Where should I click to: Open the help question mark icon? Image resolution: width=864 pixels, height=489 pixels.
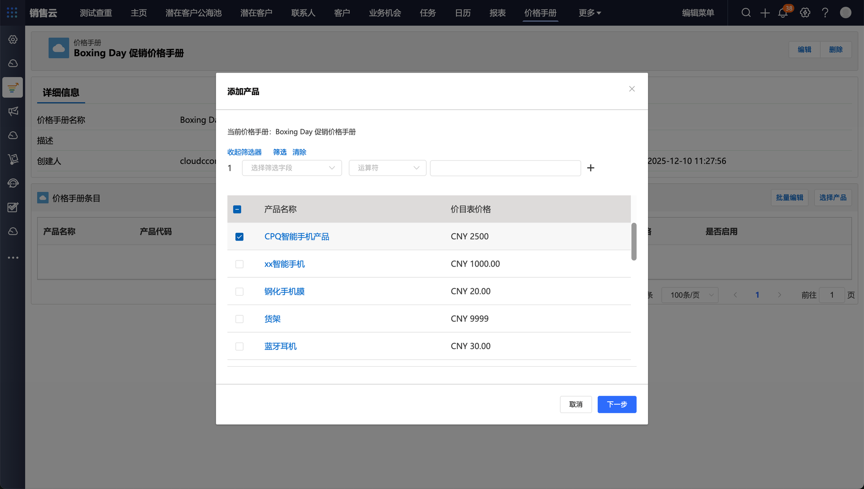pos(825,13)
